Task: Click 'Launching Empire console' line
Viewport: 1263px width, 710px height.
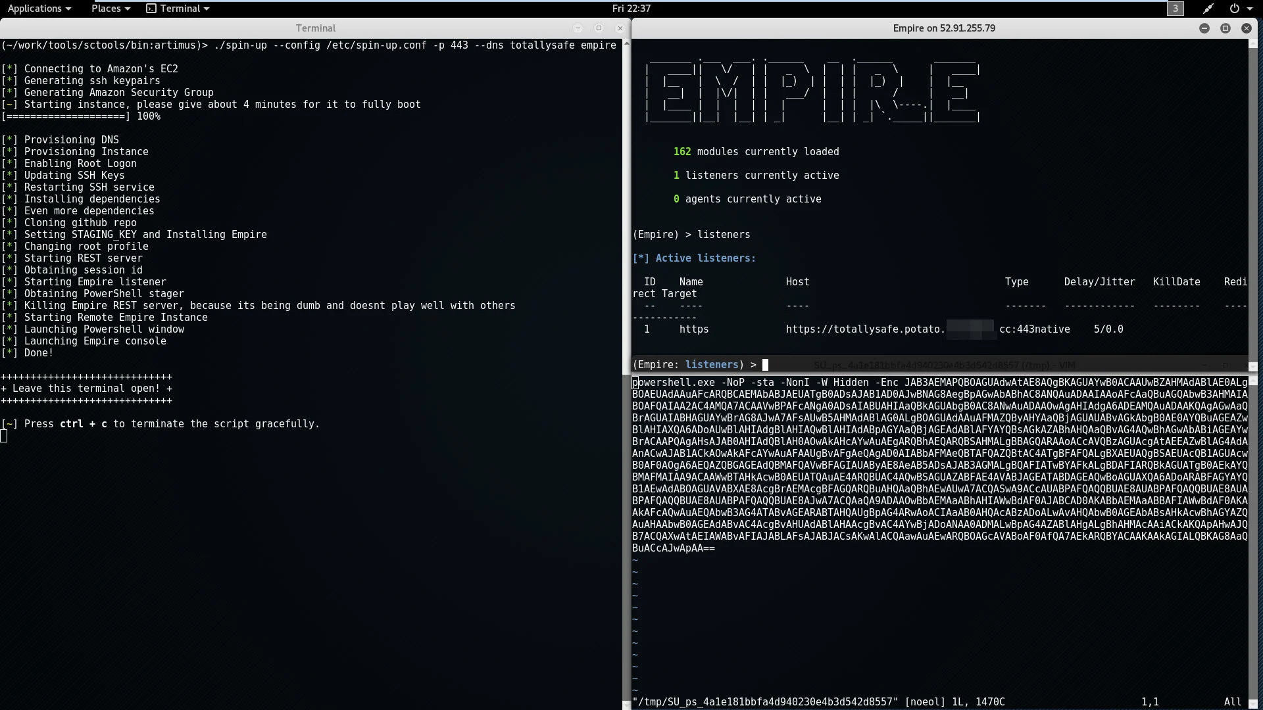Action: tap(84, 341)
